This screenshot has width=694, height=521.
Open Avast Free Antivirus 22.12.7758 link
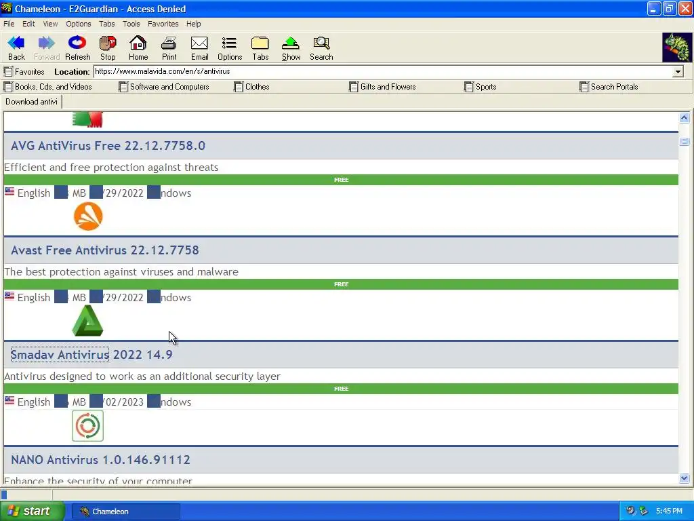(x=105, y=250)
